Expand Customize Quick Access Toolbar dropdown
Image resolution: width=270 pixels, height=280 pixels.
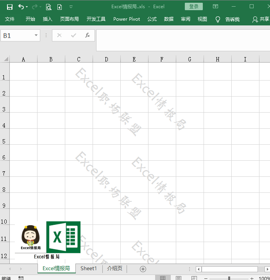(71, 7)
